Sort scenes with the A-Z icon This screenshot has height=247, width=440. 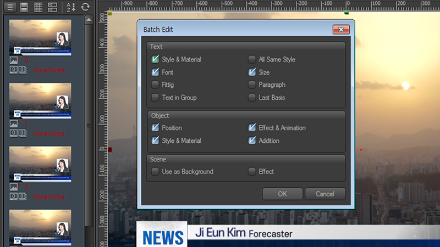(x=71, y=7)
